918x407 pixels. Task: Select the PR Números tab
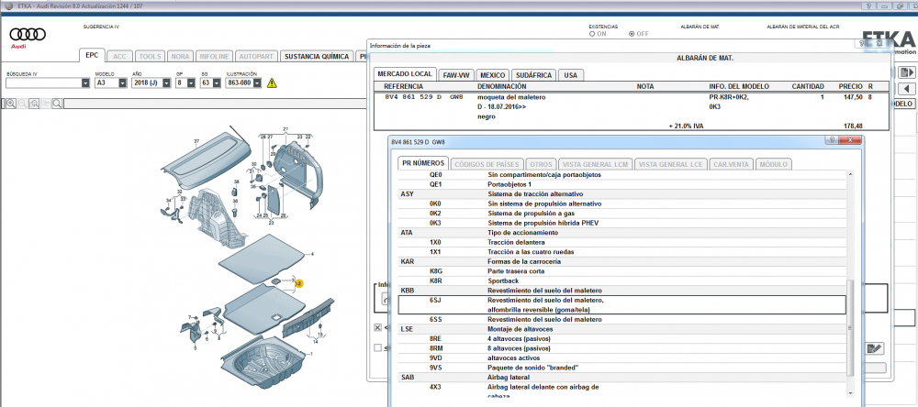point(423,163)
